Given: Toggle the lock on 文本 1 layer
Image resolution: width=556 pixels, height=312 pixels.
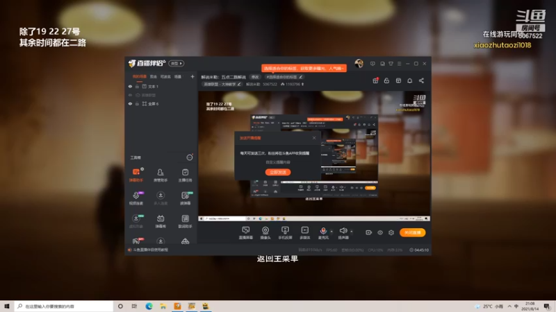Looking at the screenshot, I should coord(137,86).
